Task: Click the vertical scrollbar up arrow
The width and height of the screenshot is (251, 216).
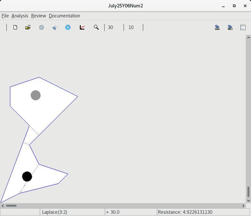Action: click(248, 38)
